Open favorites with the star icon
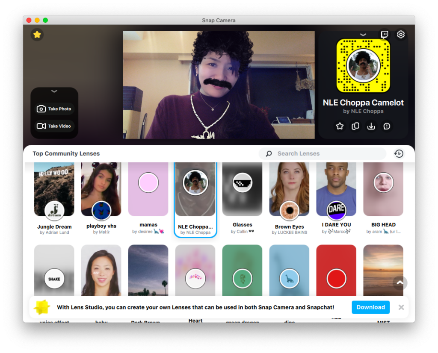Image resolution: width=438 pixels, height=353 pixels. pyautogui.click(x=37, y=35)
